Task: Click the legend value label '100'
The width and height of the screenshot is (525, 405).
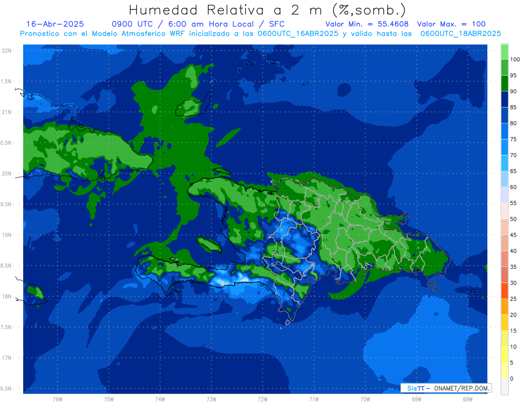Action: tap(514, 59)
